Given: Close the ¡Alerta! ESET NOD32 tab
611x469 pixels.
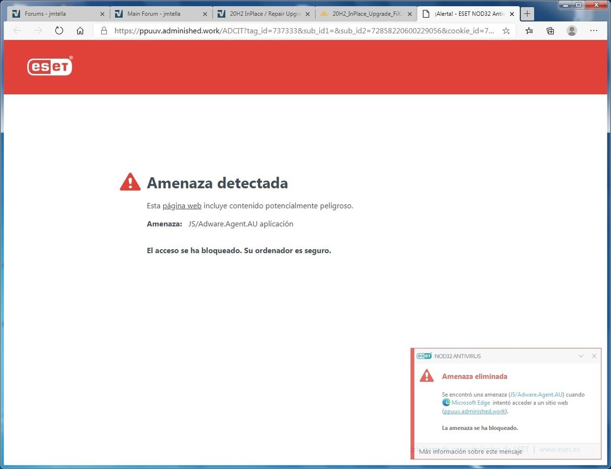Looking at the screenshot, I should (x=512, y=14).
